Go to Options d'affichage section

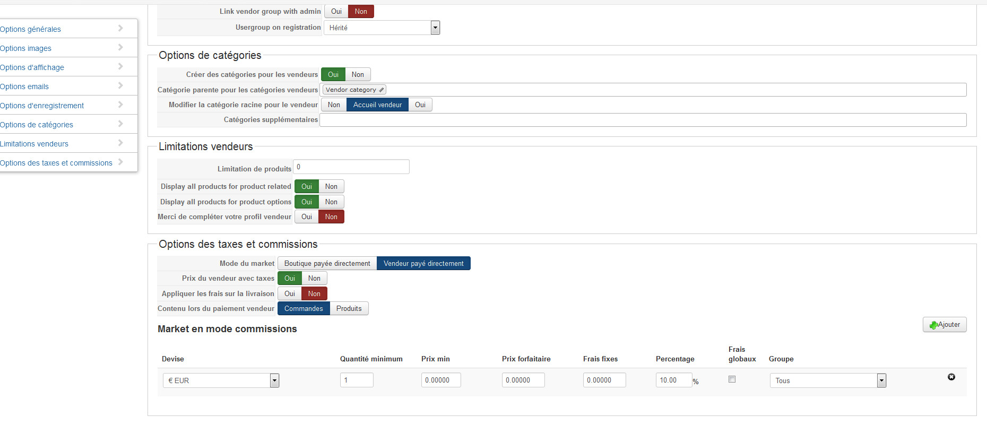click(x=32, y=67)
